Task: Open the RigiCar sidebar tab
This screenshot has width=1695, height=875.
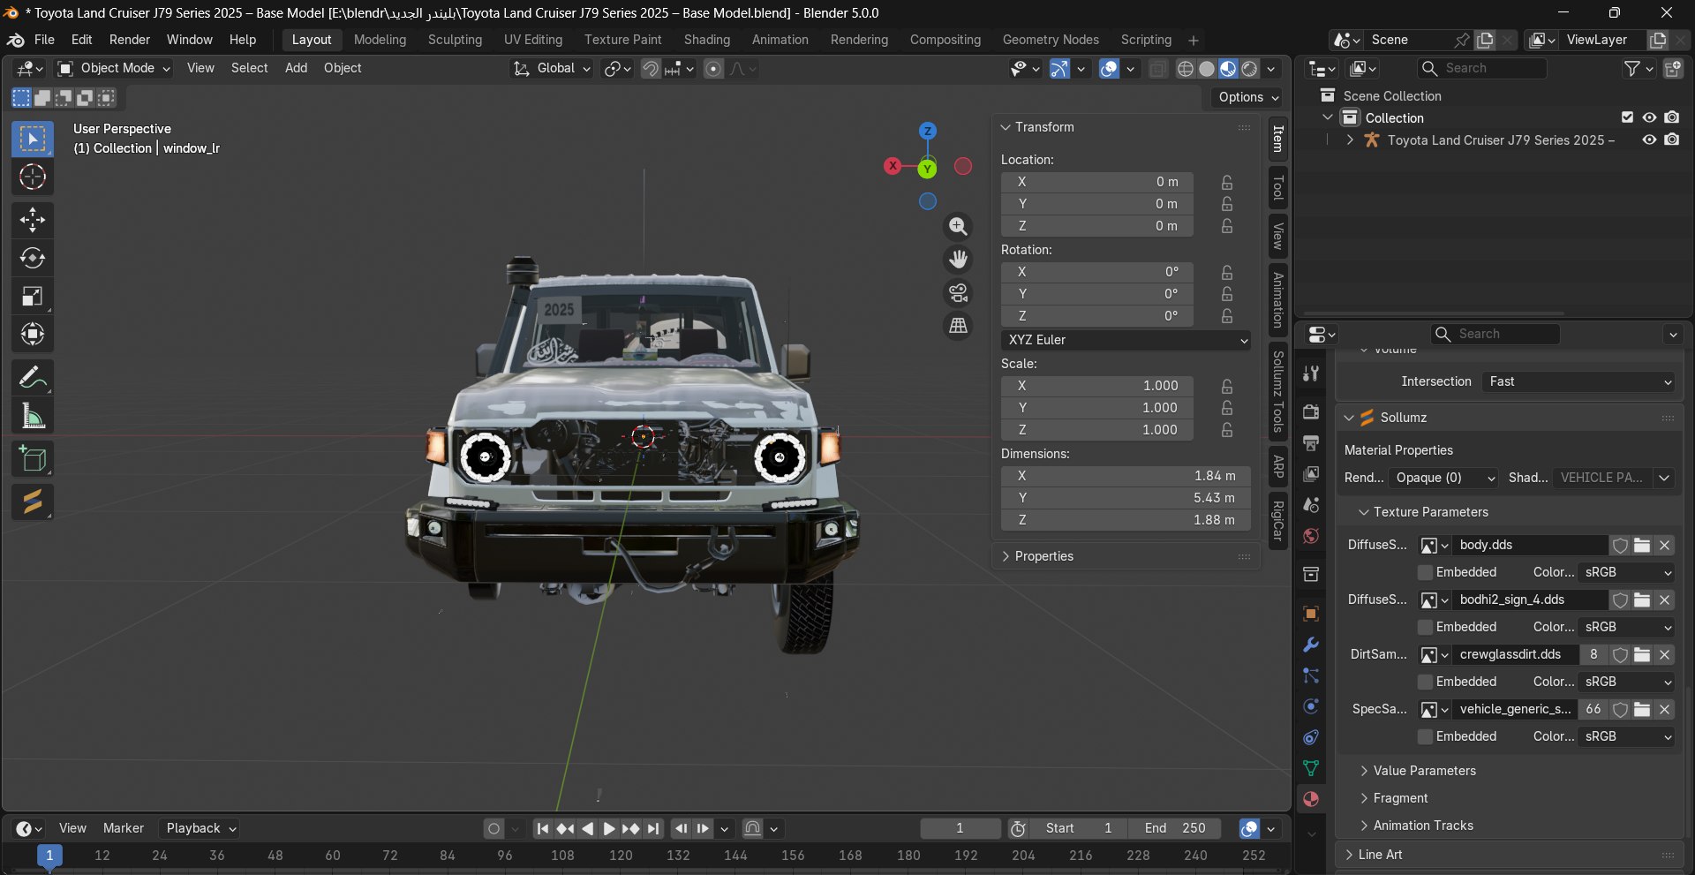Action: click(x=1277, y=521)
